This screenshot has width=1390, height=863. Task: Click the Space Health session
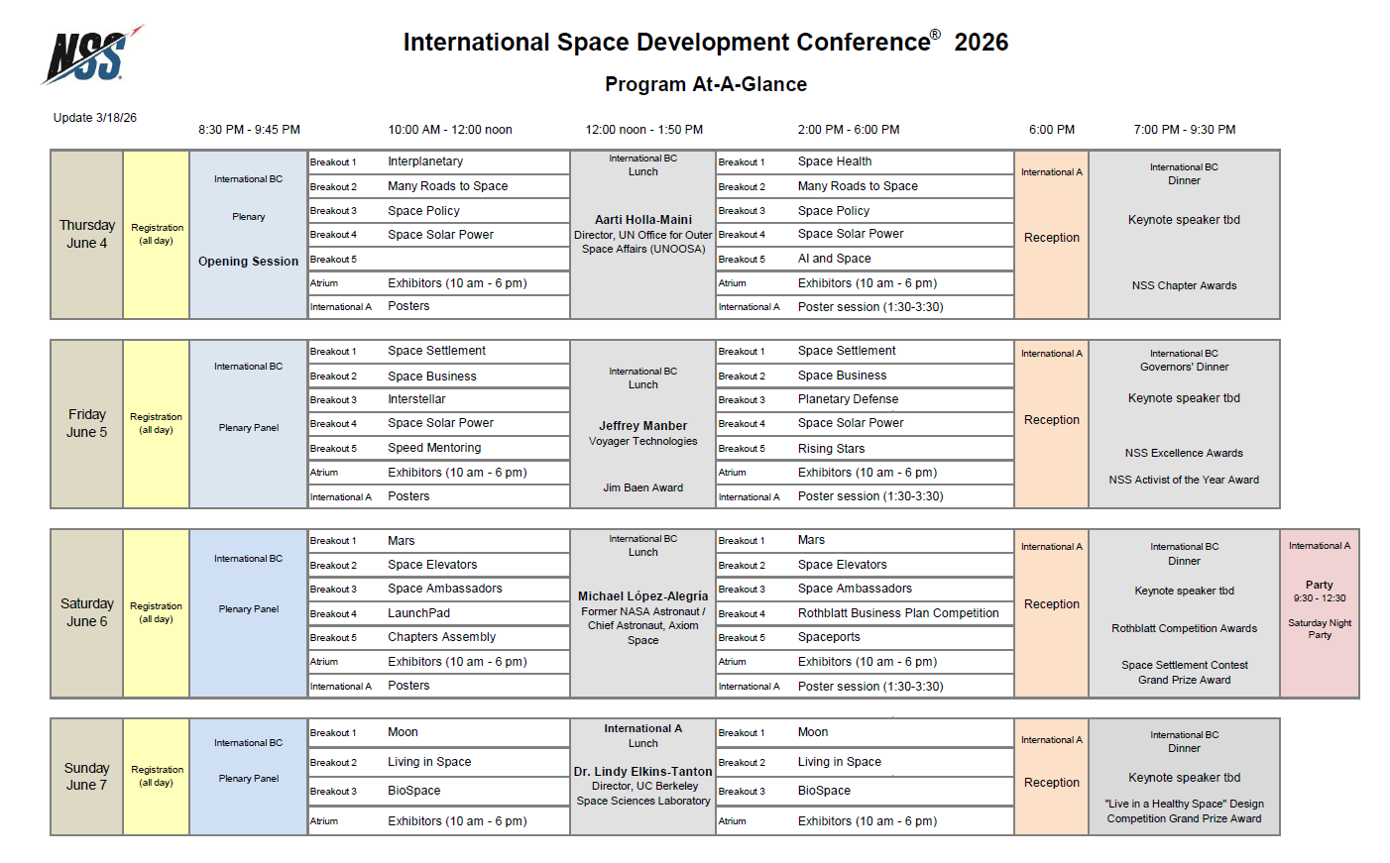pos(835,162)
